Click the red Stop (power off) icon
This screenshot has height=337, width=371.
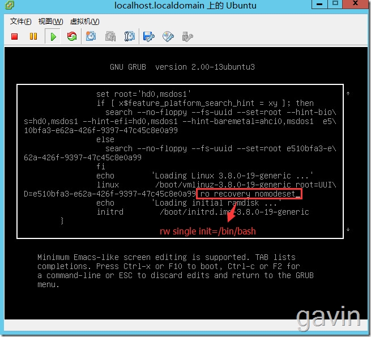click(14, 36)
